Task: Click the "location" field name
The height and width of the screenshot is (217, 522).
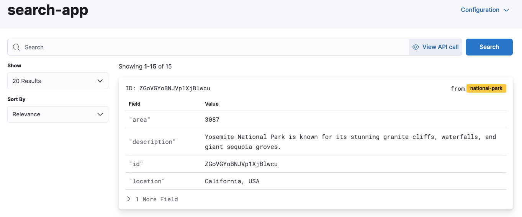Action: 147,181
